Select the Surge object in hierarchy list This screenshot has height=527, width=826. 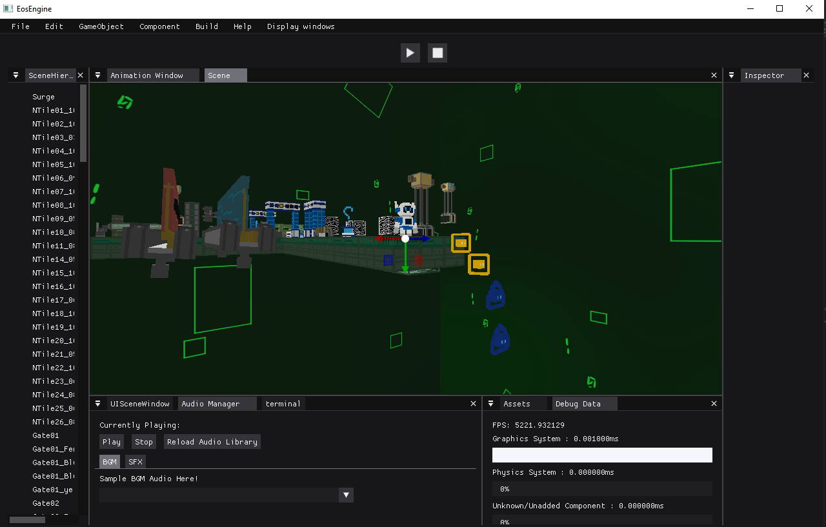44,97
